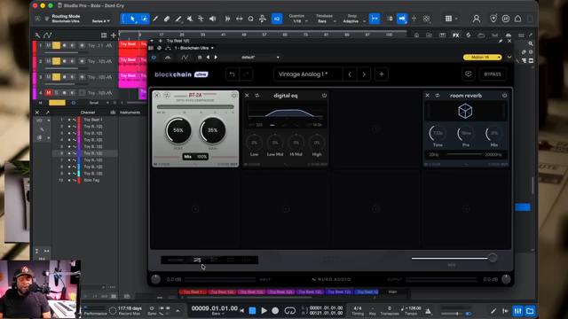The height and width of the screenshot is (319, 568).
Task: Switch to the FX browser tab
Action: tap(455, 35)
